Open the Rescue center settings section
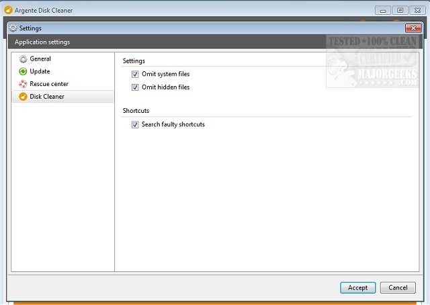 click(x=62, y=84)
